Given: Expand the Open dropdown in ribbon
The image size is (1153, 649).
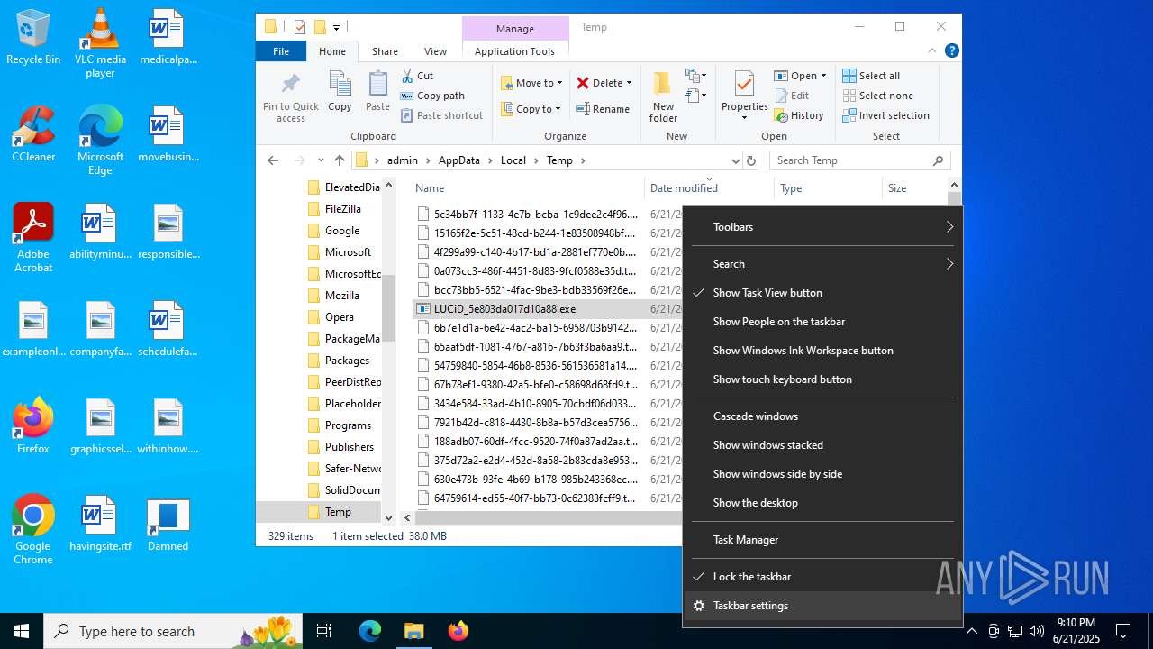Looking at the screenshot, I should [823, 76].
